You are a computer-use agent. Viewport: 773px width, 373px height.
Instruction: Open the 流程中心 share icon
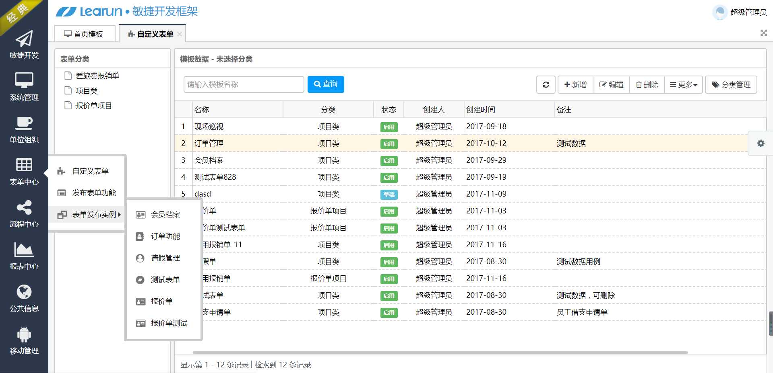pyautogui.click(x=24, y=207)
